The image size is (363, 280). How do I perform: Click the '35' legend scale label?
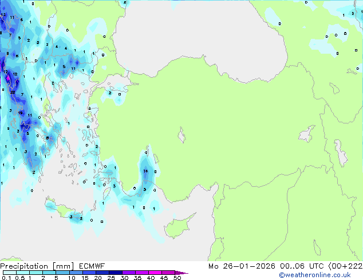[x=137, y=278]
